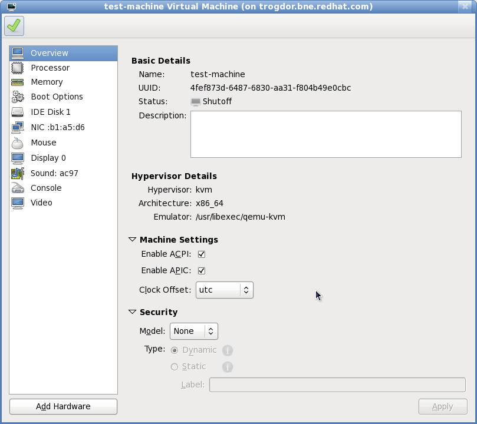Collapse the Machine Settings section

[131, 239]
